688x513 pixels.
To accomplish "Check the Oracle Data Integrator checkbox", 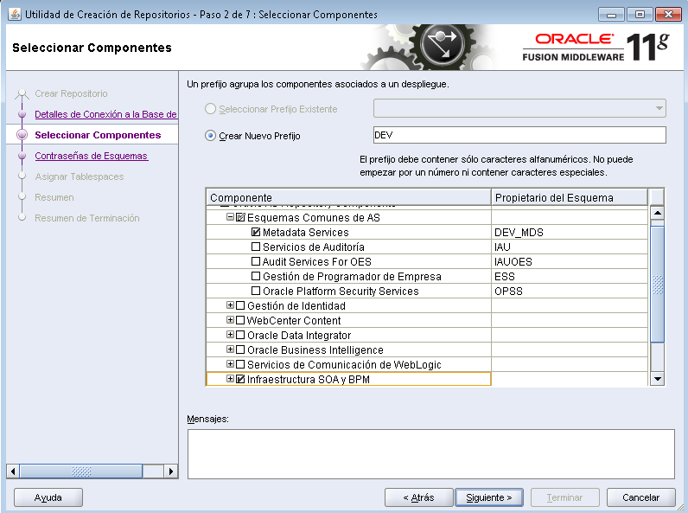I will 240,335.
